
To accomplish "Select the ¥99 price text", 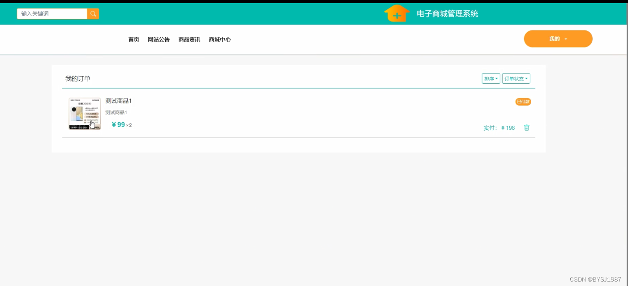I will (x=118, y=125).
